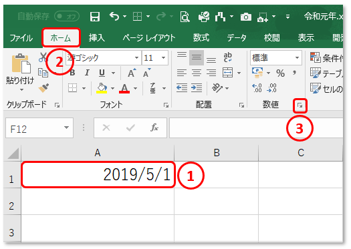Apply red font color A button
Image resolution: width=351 pixels, height=249 pixels.
click(124, 88)
